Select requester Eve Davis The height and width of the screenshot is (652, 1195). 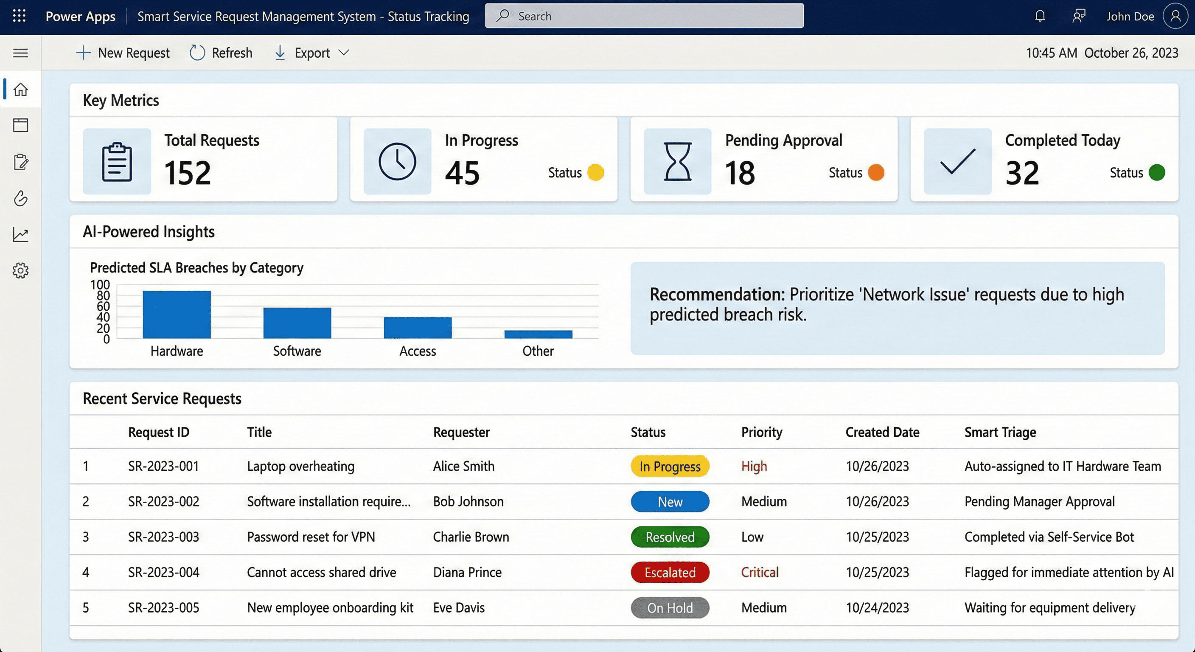[x=459, y=607]
